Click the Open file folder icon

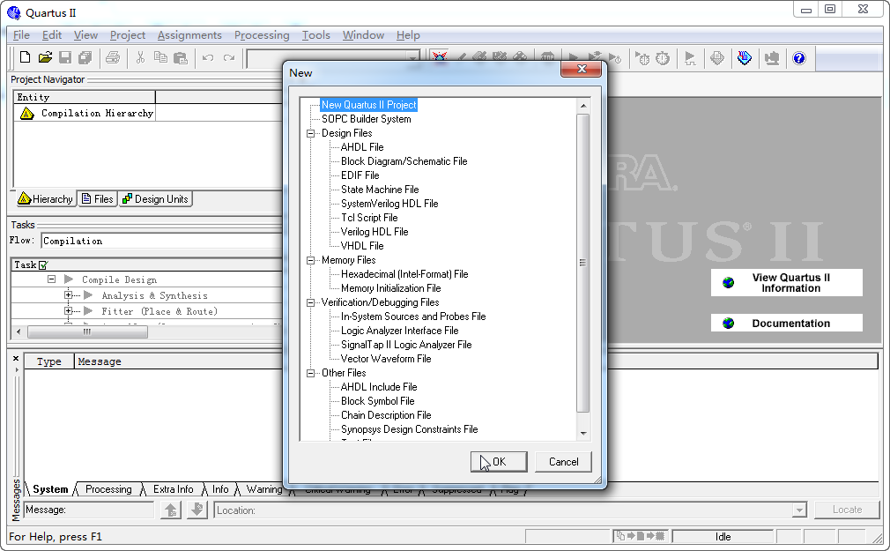[44, 58]
